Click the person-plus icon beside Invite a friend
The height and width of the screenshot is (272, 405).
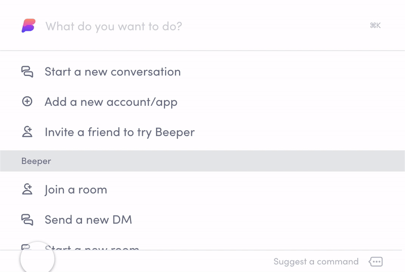click(27, 132)
